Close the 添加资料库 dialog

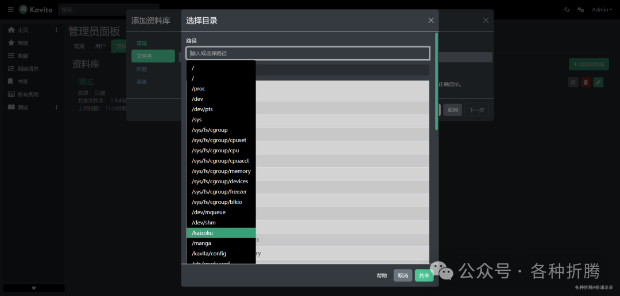point(486,20)
